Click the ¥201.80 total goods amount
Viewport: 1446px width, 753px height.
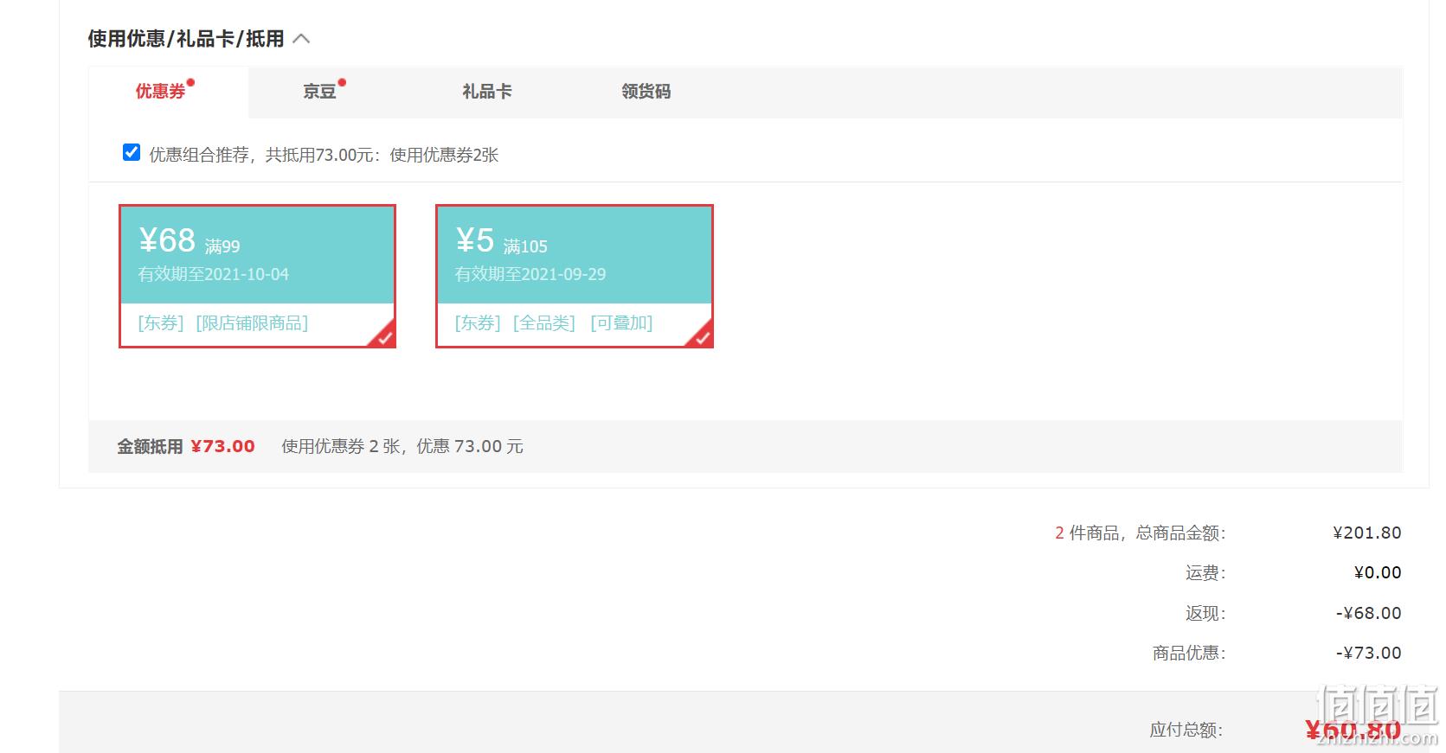1367,533
